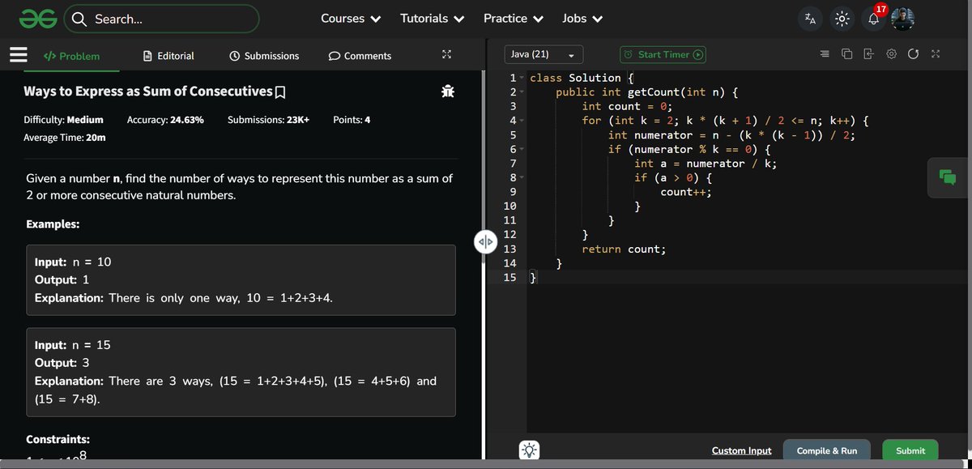
Task: Click 'Difficulty: Medium' text
Action: point(64,120)
